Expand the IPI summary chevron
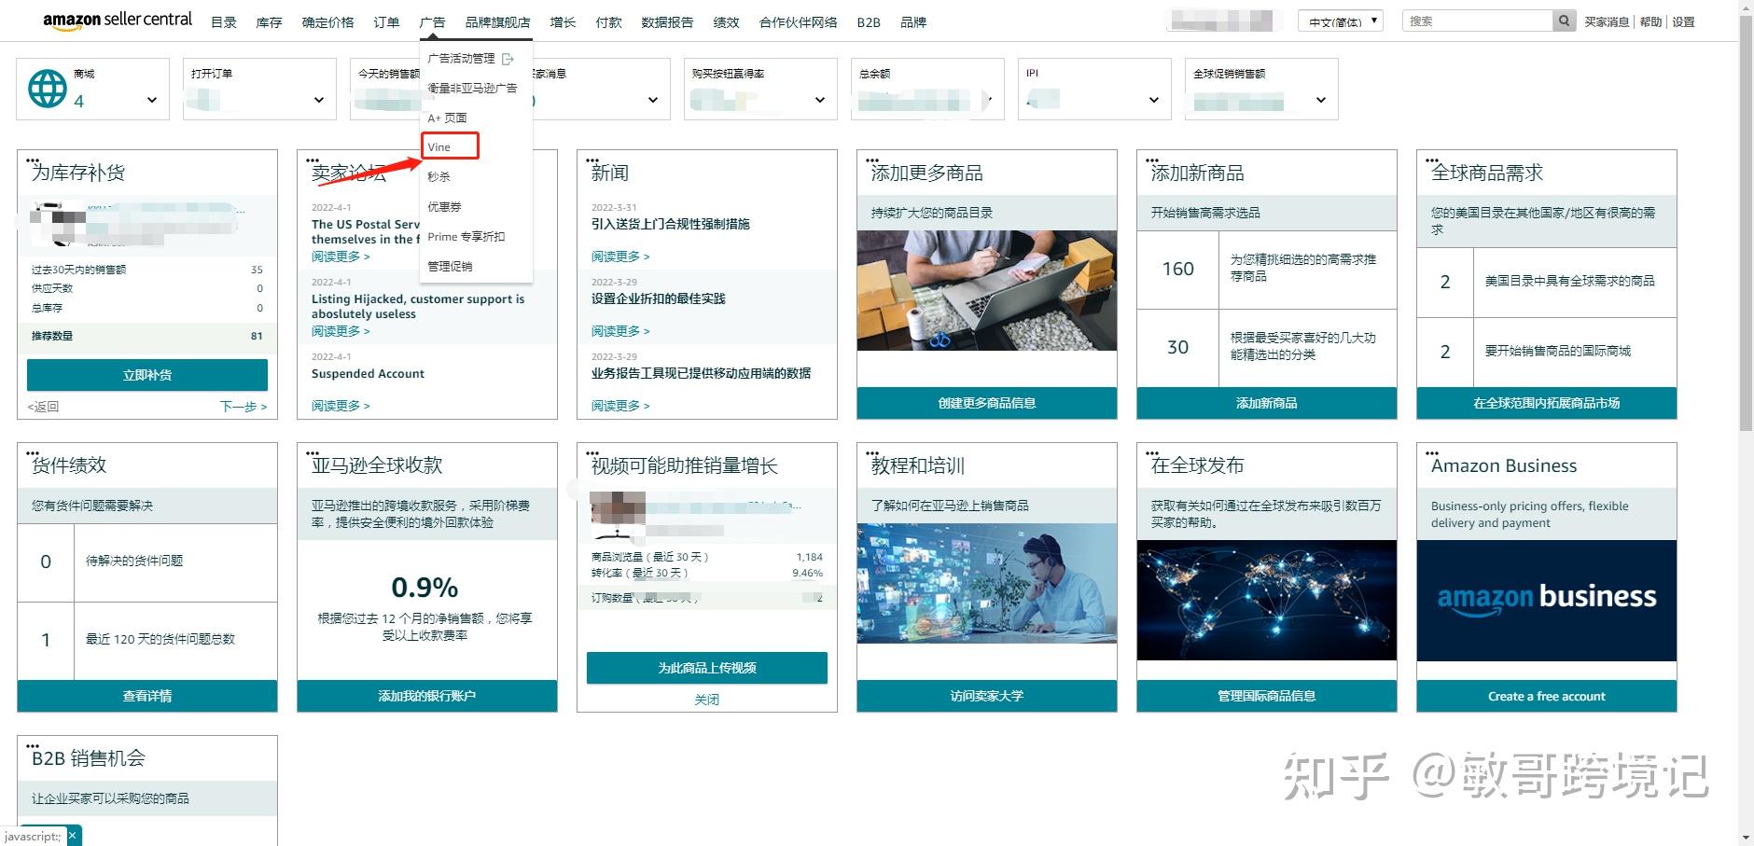The width and height of the screenshot is (1754, 846). click(1154, 100)
